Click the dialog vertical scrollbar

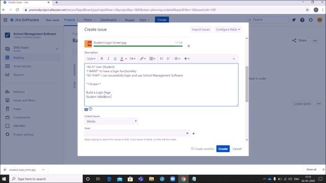247,84
